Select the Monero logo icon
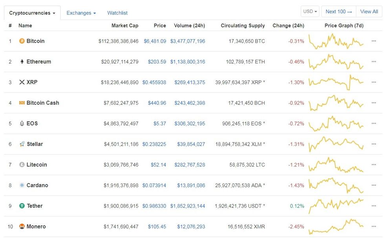 [x=22, y=226]
